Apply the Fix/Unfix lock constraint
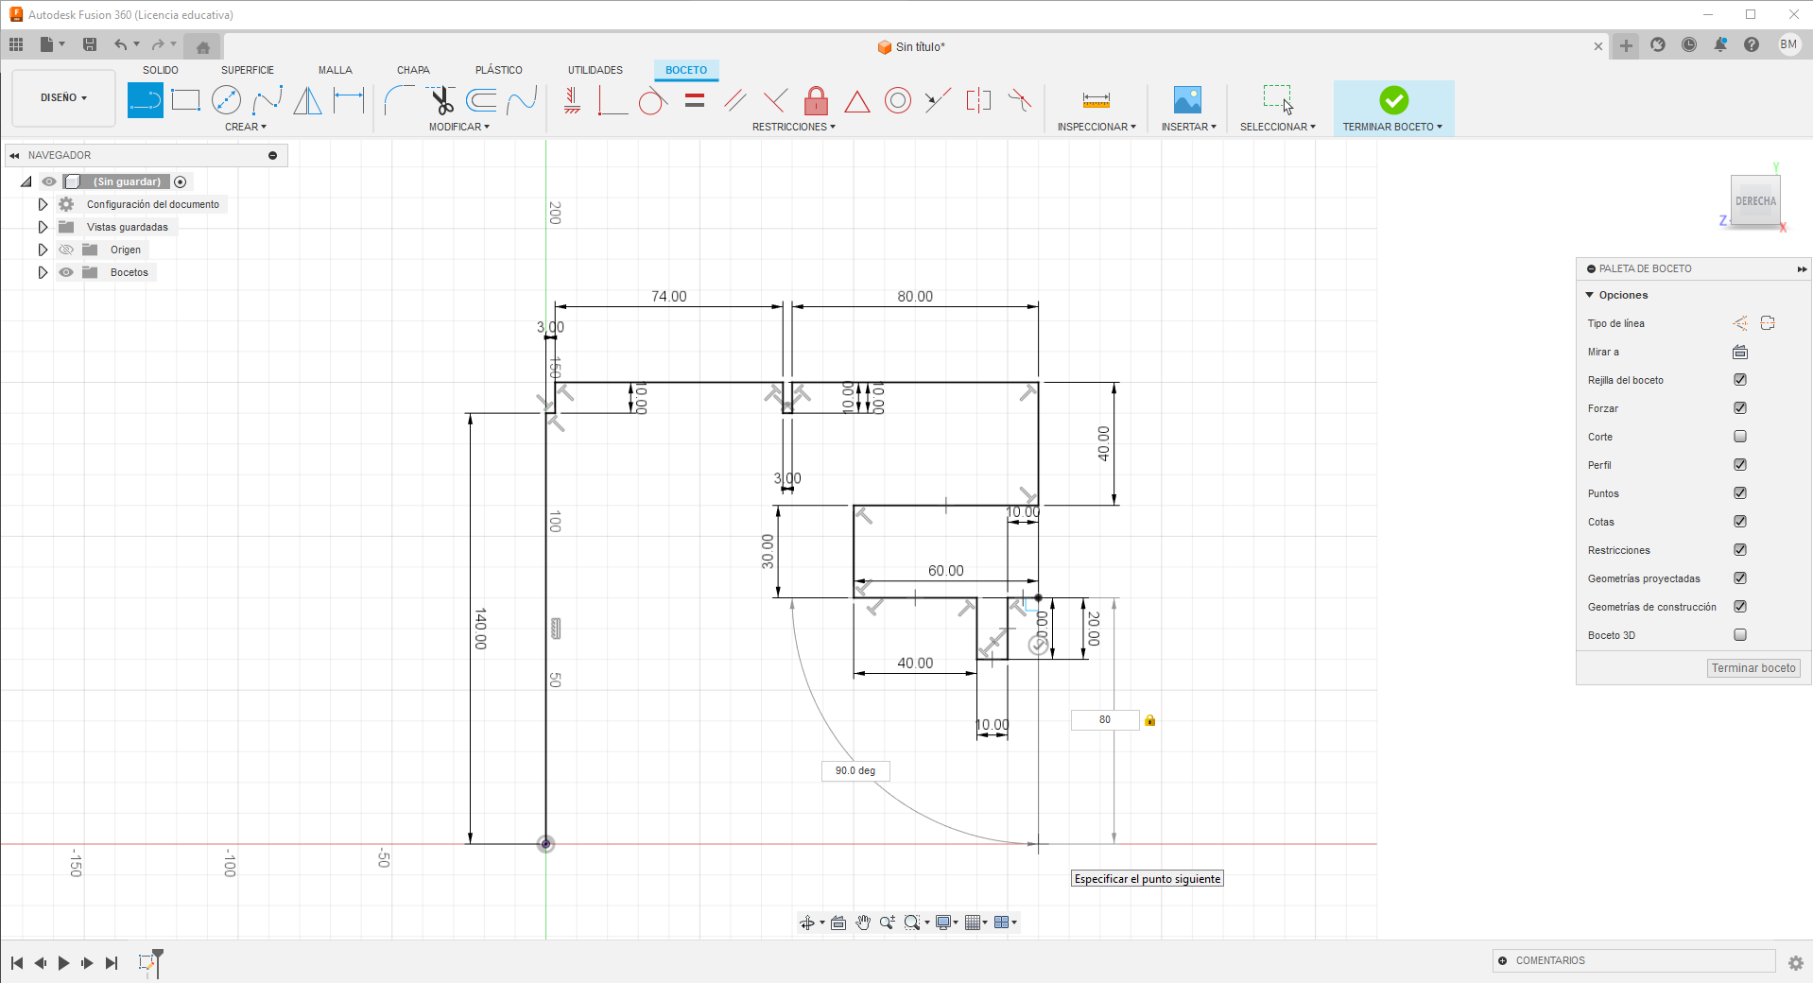Image resolution: width=1813 pixels, height=983 pixels. [816, 100]
